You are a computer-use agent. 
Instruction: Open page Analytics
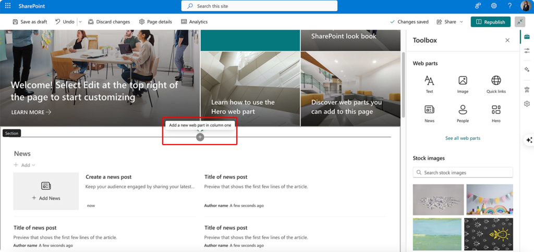pos(194,22)
